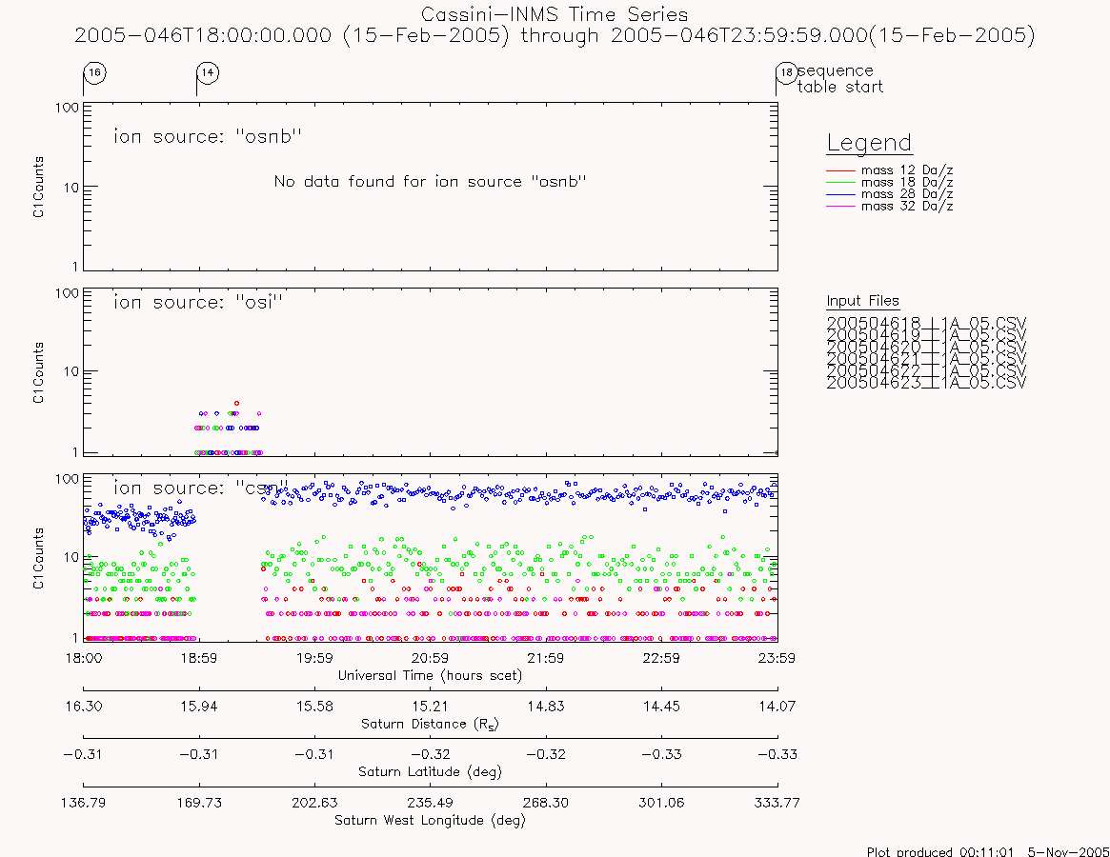Click the Cassini-INMS Time Series title
This screenshot has height=857, width=1110.
pos(555,15)
